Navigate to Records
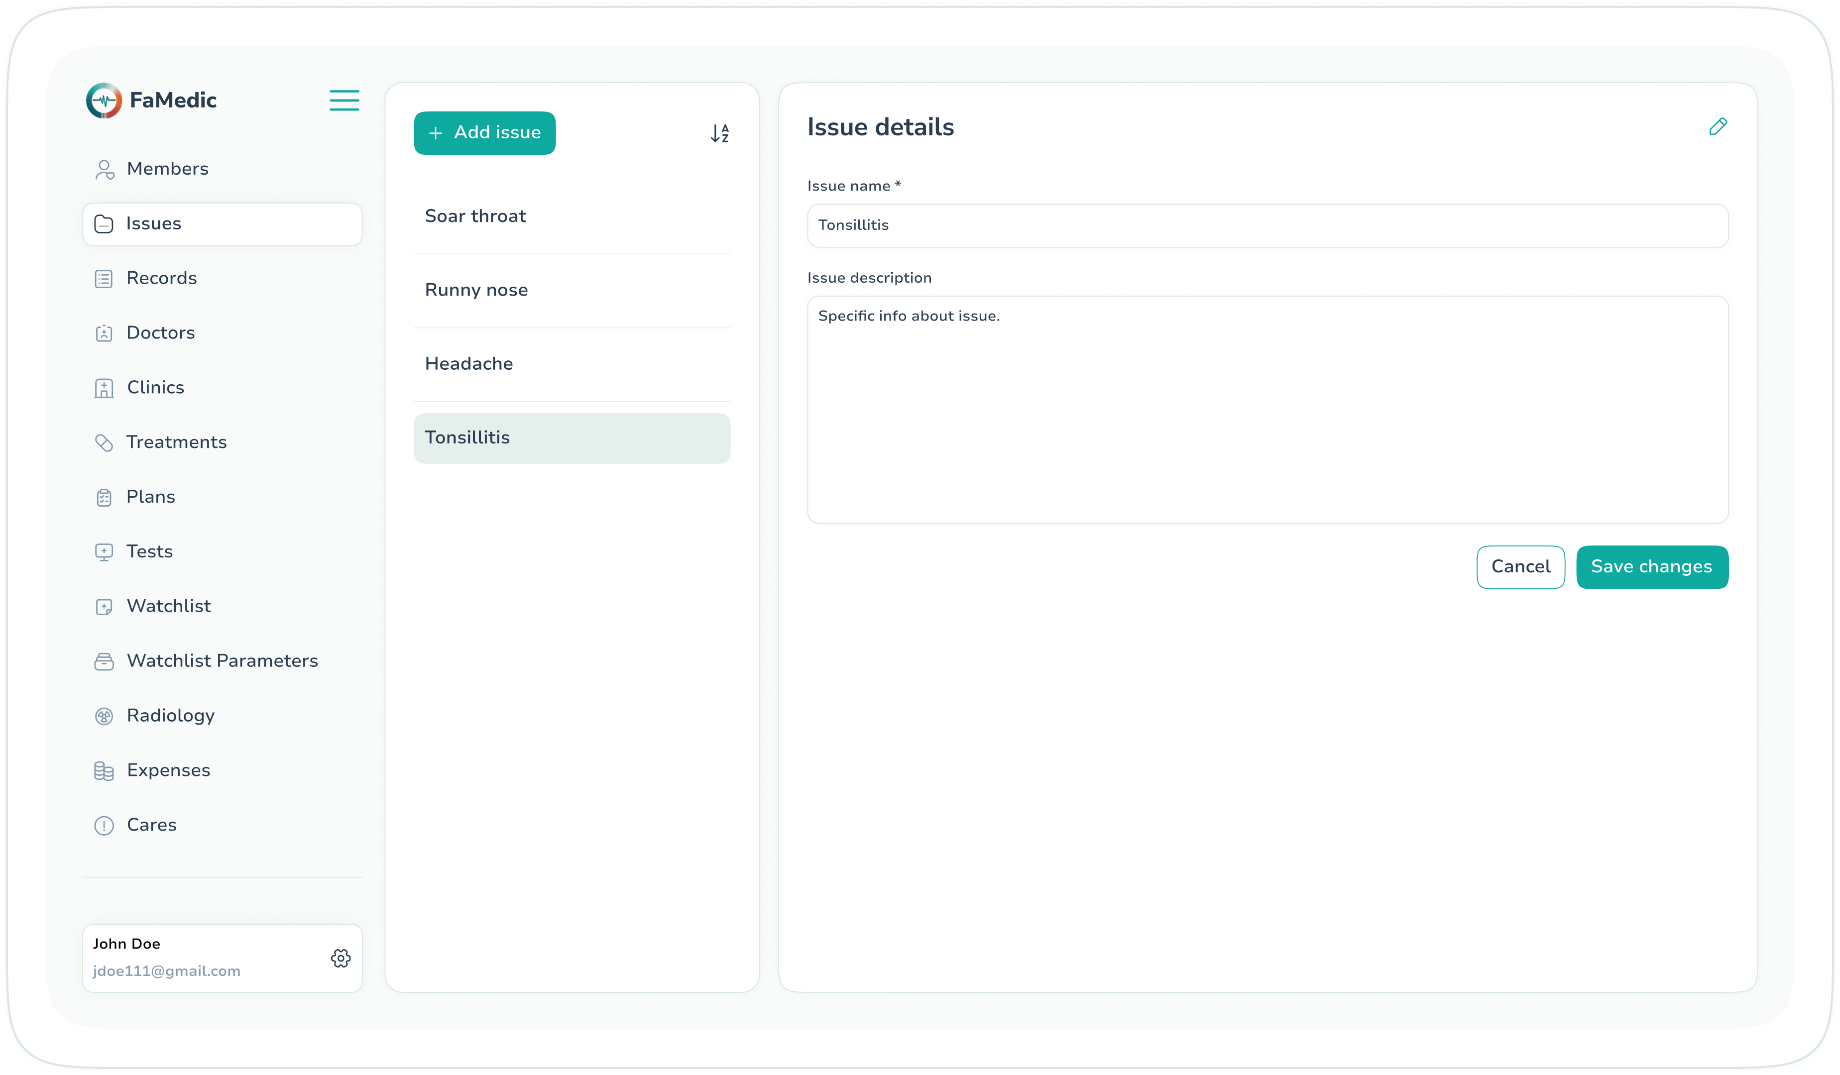 pyautogui.click(x=222, y=279)
